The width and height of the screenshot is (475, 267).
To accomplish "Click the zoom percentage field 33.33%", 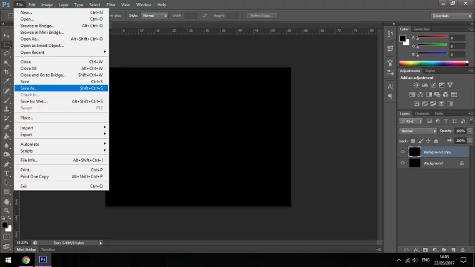I will click(x=22, y=243).
